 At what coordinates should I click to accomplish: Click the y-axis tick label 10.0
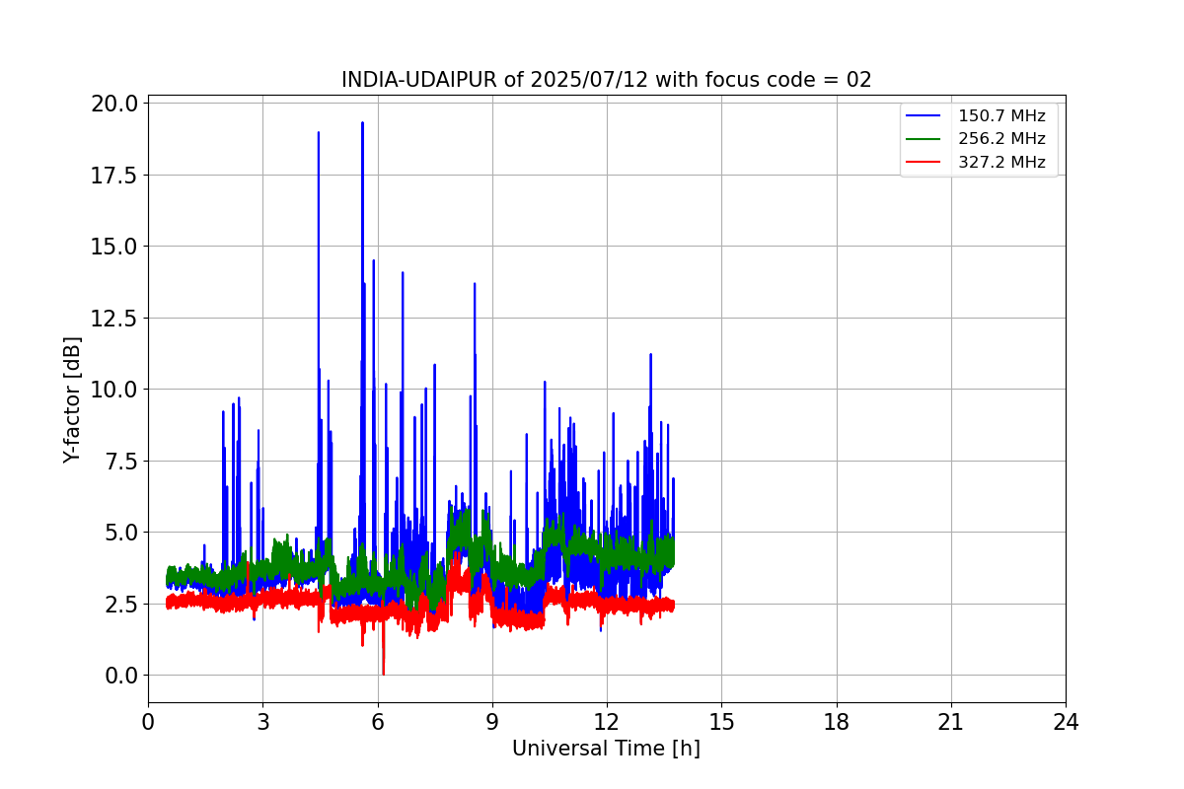[115, 390]
